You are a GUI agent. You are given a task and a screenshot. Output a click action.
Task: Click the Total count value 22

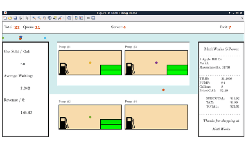coord(17,27)
